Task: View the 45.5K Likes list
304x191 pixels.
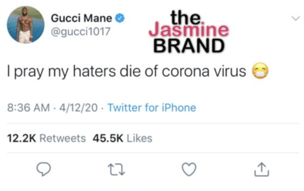Action: (123, 138)
